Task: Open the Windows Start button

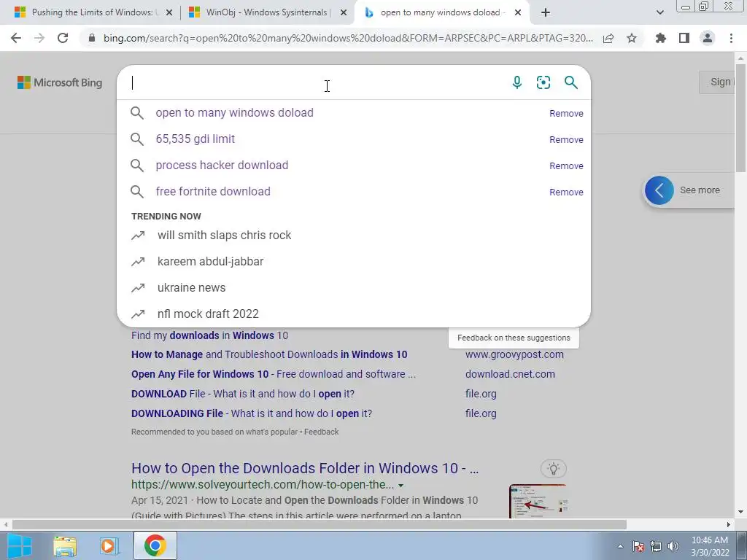Action: coord(20,545)
